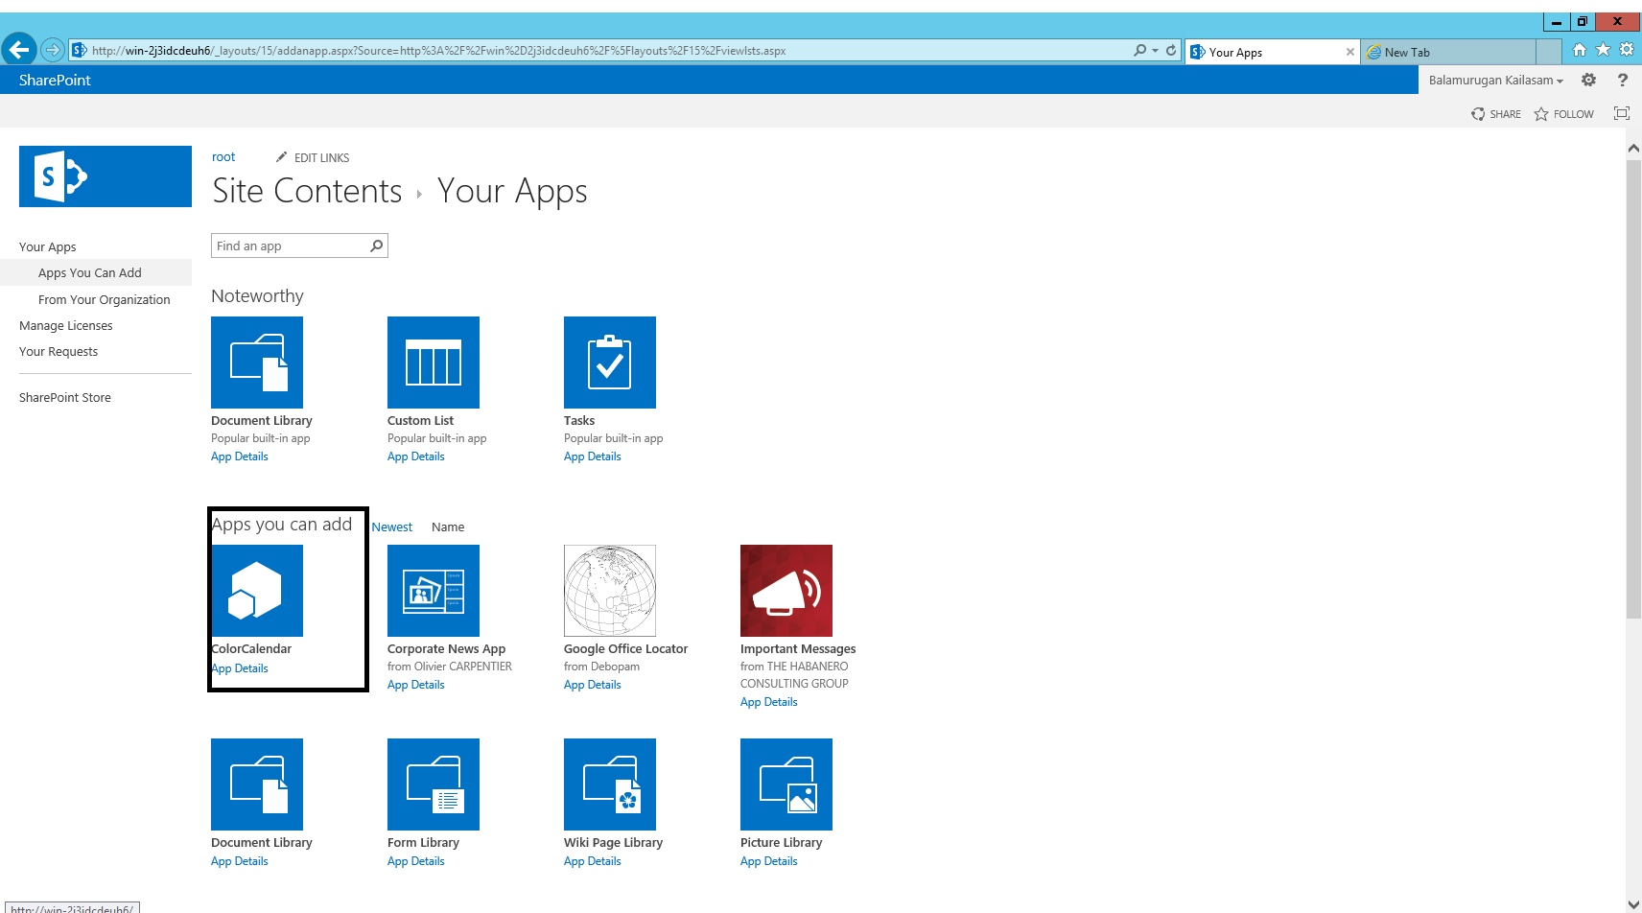Screen dimensions: 1642x913
Task: Click the Google Office Locator name text
Action: click(x=625, y=649)
